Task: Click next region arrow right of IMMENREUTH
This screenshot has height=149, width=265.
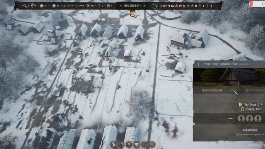Action: (145, 6)
